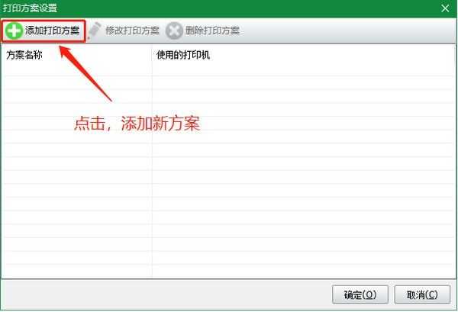The height and width of the screenshot is (312, 458).
Task: Click the red arrow annotation
Action: coord(85,73)
